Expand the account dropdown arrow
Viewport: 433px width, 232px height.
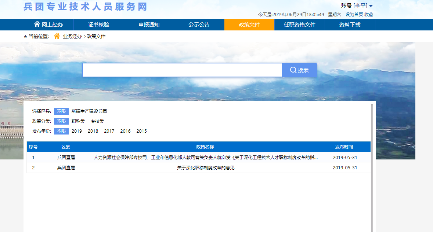click(x=371, y=6)
